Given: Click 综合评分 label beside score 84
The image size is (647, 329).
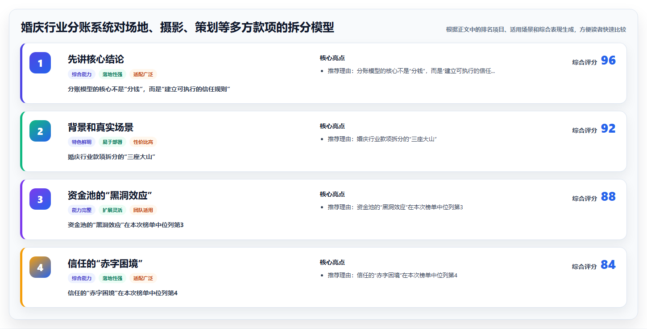Looking at the screenshot, I should point(585,267).
